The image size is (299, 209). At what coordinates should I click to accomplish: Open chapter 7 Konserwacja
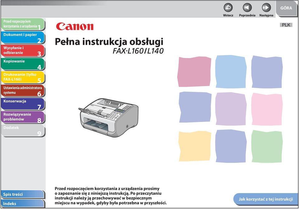pos(23,104)
